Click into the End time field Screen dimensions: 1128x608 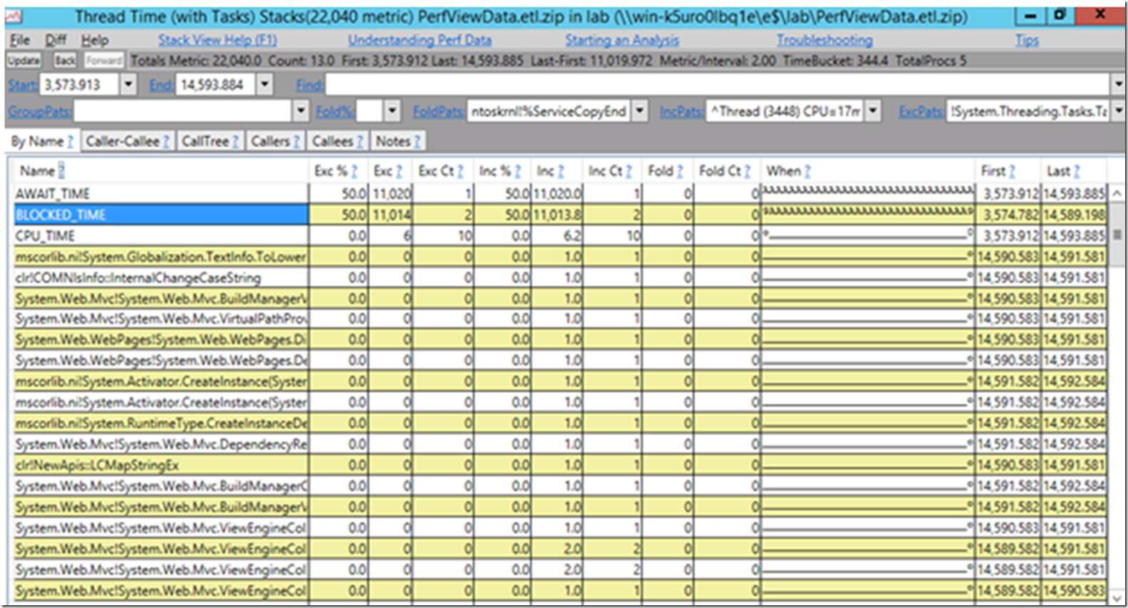pyautogui.click(x=217, y=85)
